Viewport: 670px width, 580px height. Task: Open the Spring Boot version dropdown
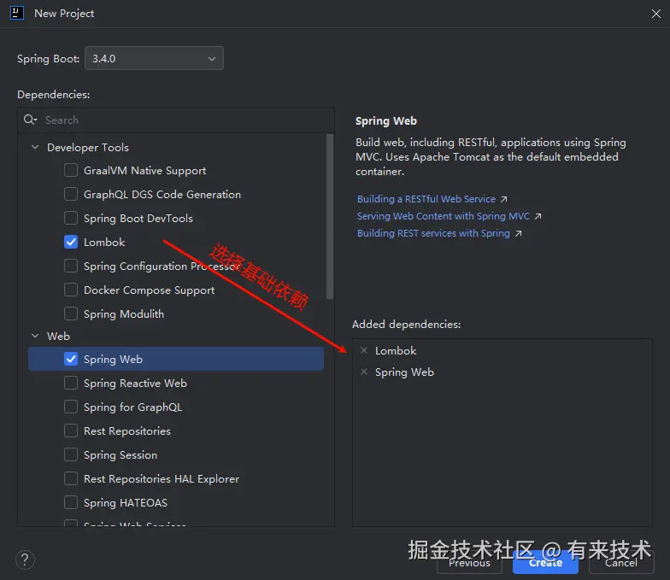click(154, 58)
